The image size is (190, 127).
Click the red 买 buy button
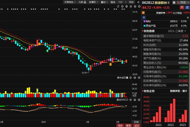(182, 7)
